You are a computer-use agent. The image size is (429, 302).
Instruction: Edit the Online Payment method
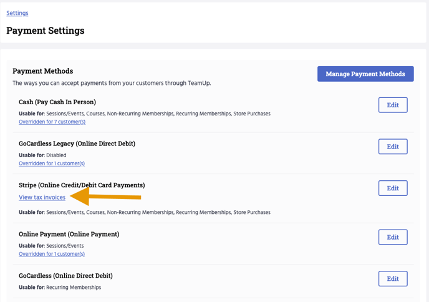pos(392,237)
